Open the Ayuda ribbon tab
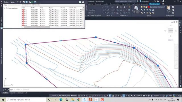The width and height of the screenshot is (182, 102). click(106, 4)
